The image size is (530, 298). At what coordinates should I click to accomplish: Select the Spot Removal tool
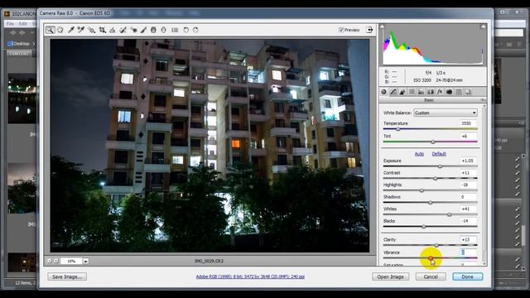pyautogui.click(x=123, y=30)
